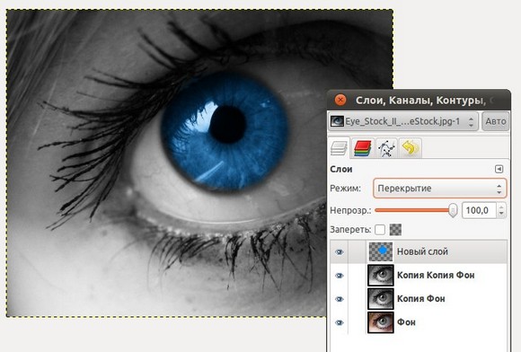Click the eye image icon in file selector

pos(337,121)
